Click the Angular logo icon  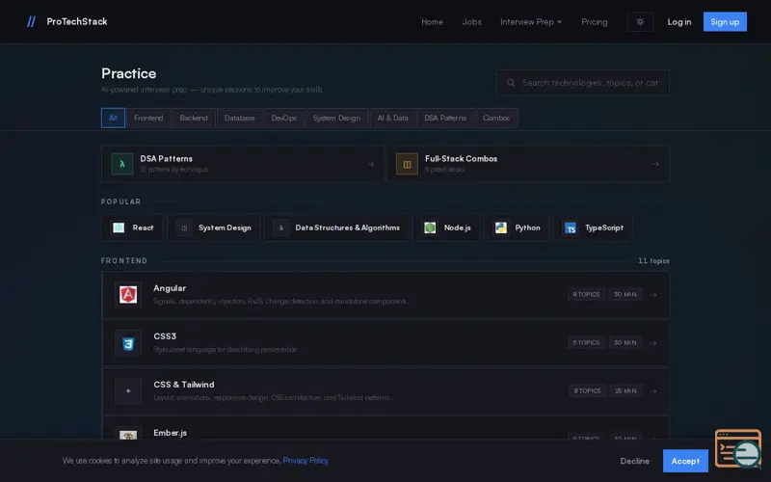click(x=128, y=295)
